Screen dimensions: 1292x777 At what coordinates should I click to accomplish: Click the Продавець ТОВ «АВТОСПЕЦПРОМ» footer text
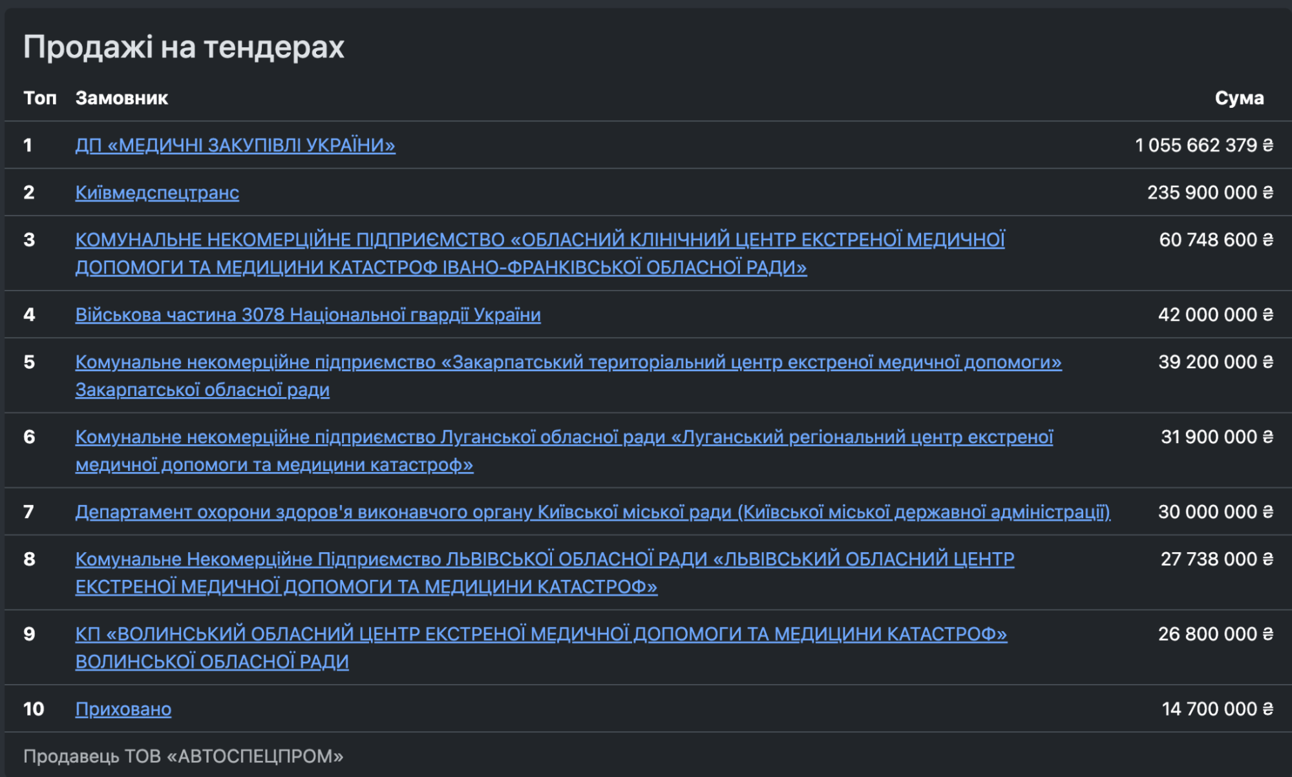pyautogui.click(x=184, y=756)
